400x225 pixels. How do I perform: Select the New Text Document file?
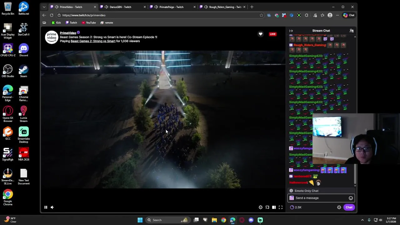coord(24,177)
